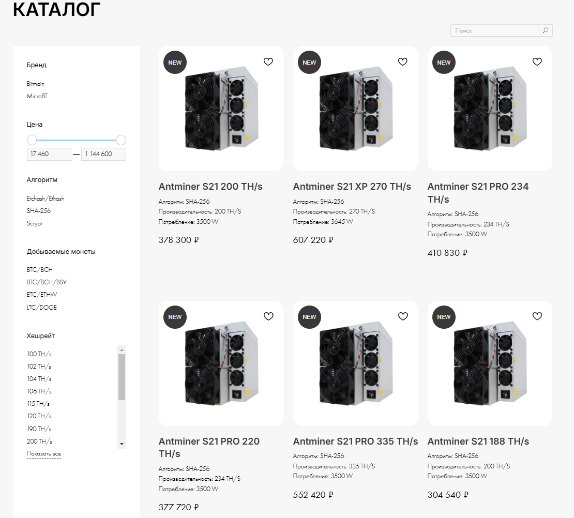Viewport: 574px width, 518px height.
Task: Select LTC/DOGE coin filter
Action: (x=41, y=308)
